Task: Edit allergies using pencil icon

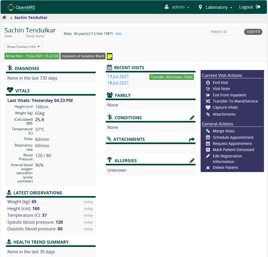Action: pos(192,161)
